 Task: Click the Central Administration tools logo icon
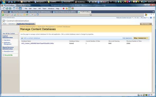click(4, 21)
